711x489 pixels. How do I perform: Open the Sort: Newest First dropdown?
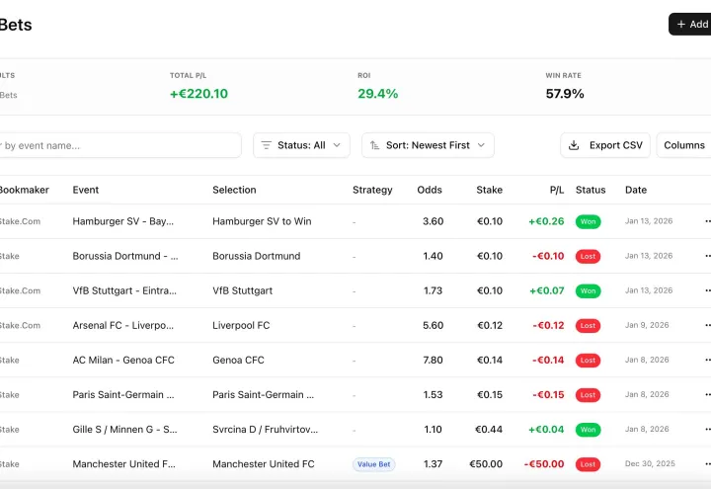tap(428, 145)
